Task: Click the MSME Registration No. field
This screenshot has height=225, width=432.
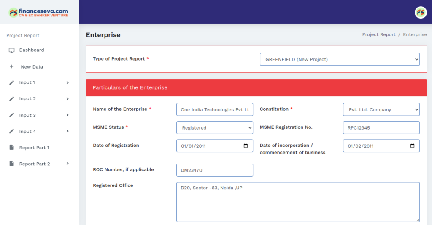Action: [381, 128]
